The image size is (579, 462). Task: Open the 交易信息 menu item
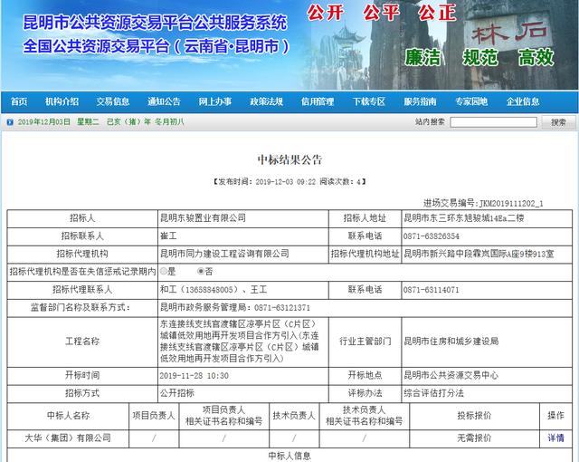point(112,101)
